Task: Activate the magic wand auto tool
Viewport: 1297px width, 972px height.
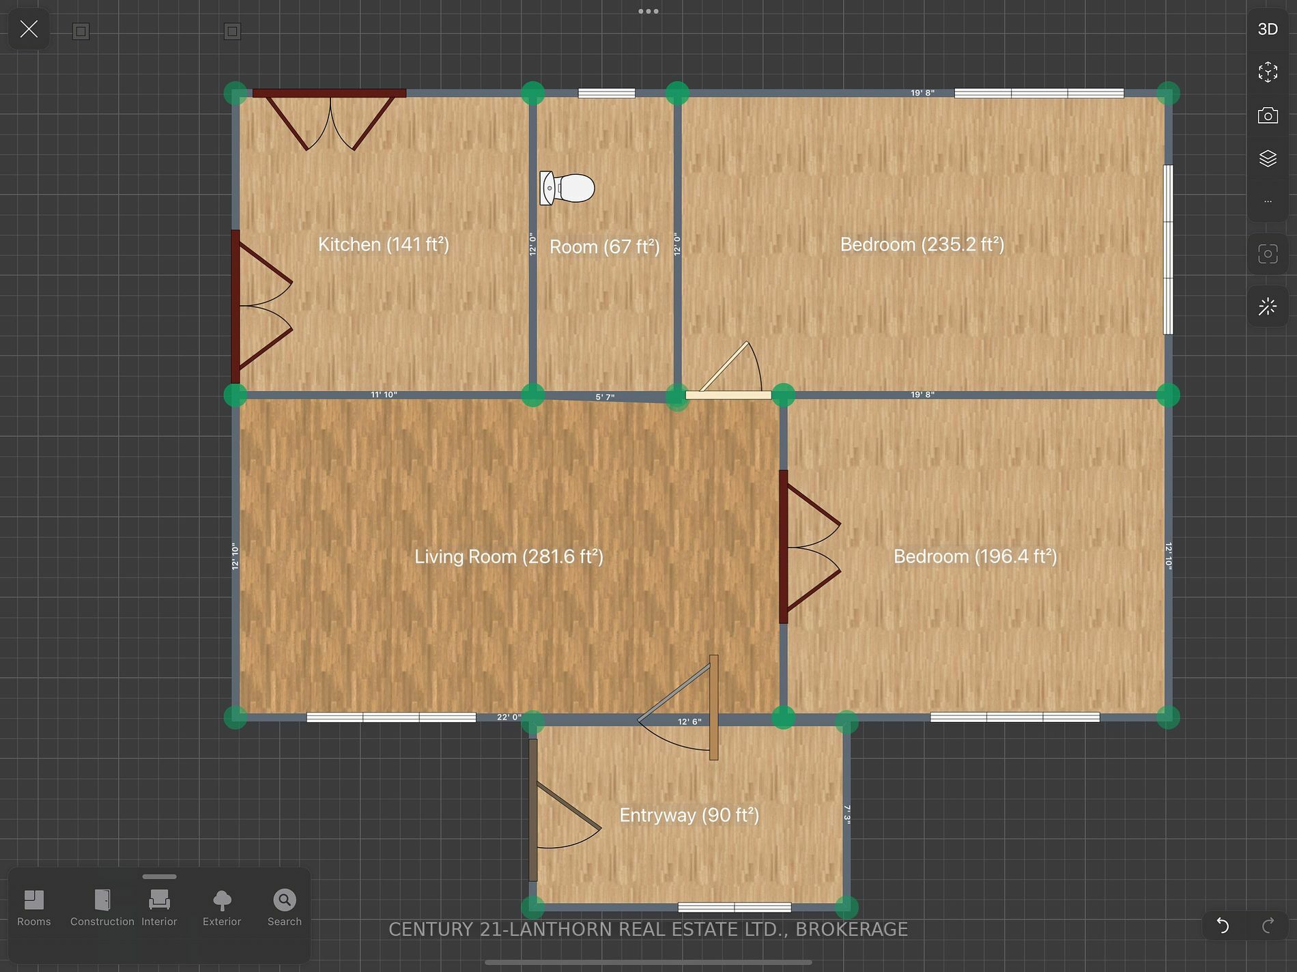Action: click(1268, 307)
